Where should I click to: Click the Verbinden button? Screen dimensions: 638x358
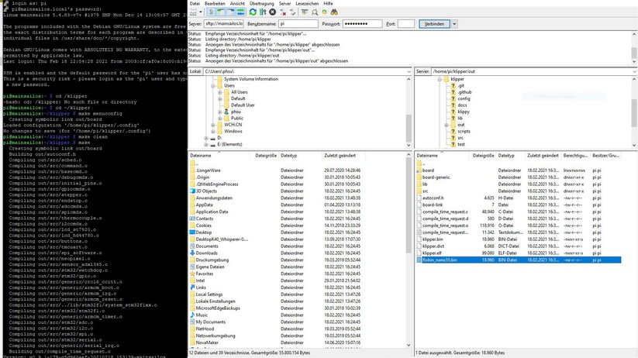click(434, 24)
